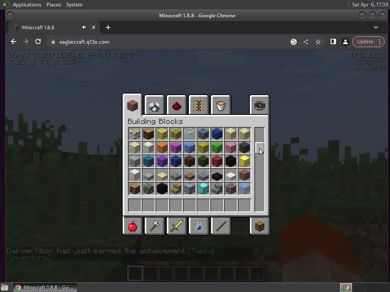Open Google icon in the address bar
The image size is (390, 292).
click(294, 42)
